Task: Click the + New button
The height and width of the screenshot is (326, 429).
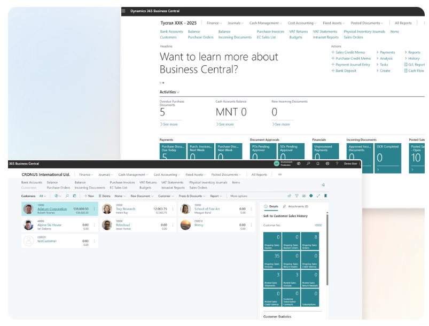Action: (x=90, y=196)
